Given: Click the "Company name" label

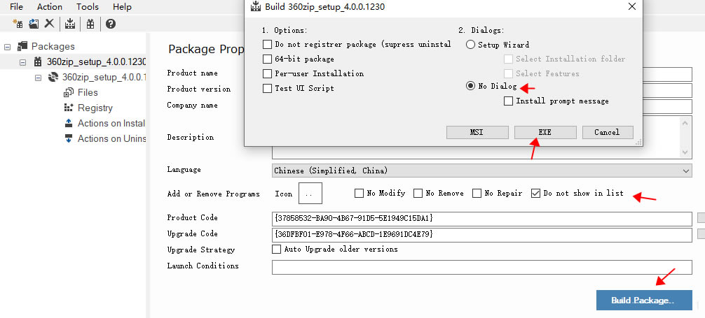Looking at the screenshot, I should 193,106.
